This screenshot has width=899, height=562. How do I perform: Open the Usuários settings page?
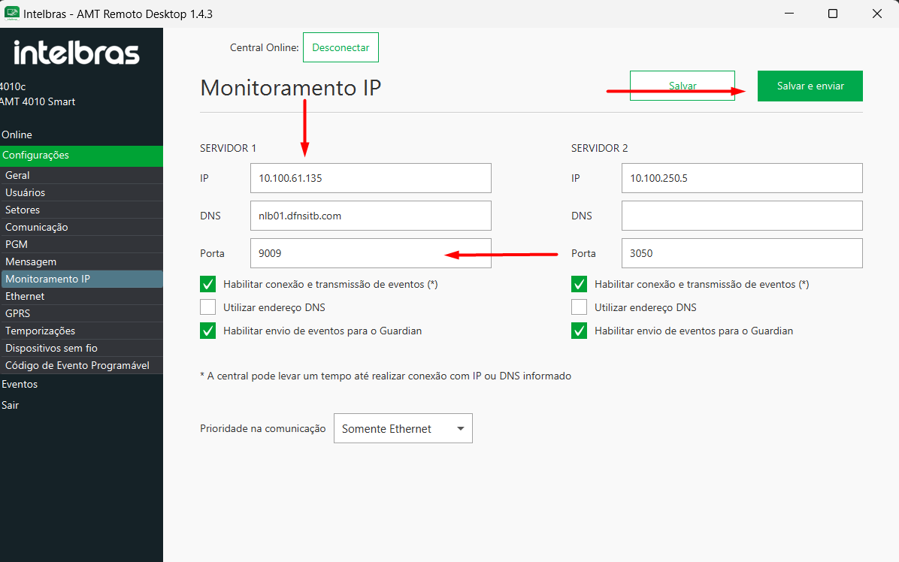81,192
